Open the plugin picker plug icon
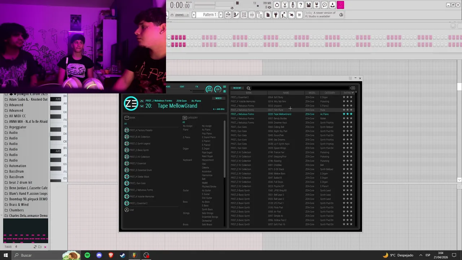462x260 pixels. pos(276,15)
